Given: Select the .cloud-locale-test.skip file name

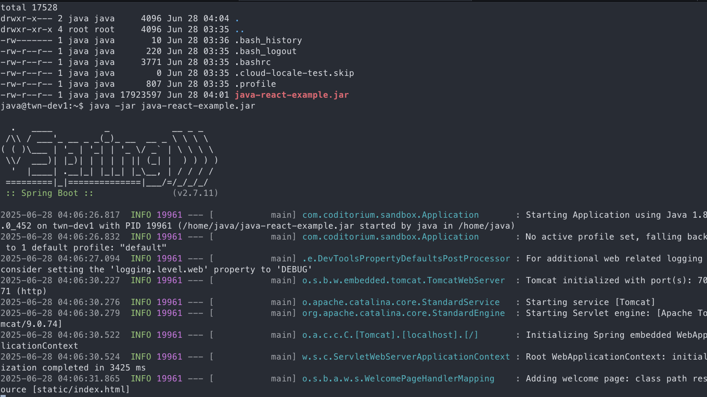Looking at the screenshot, I should pyautogui.click(x=294, y=73).
